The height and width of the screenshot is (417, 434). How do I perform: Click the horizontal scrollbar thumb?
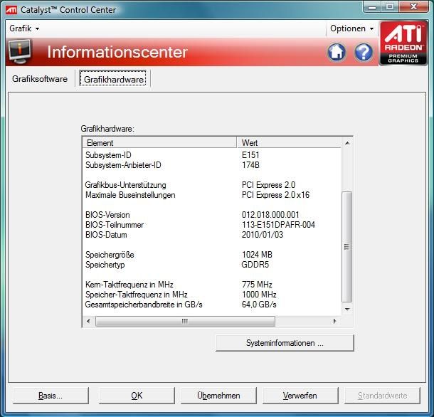pyautogui.click(x=185, y=321)
